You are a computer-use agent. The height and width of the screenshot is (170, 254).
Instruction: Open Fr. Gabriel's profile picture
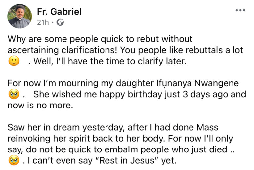[x=20, y=17]
